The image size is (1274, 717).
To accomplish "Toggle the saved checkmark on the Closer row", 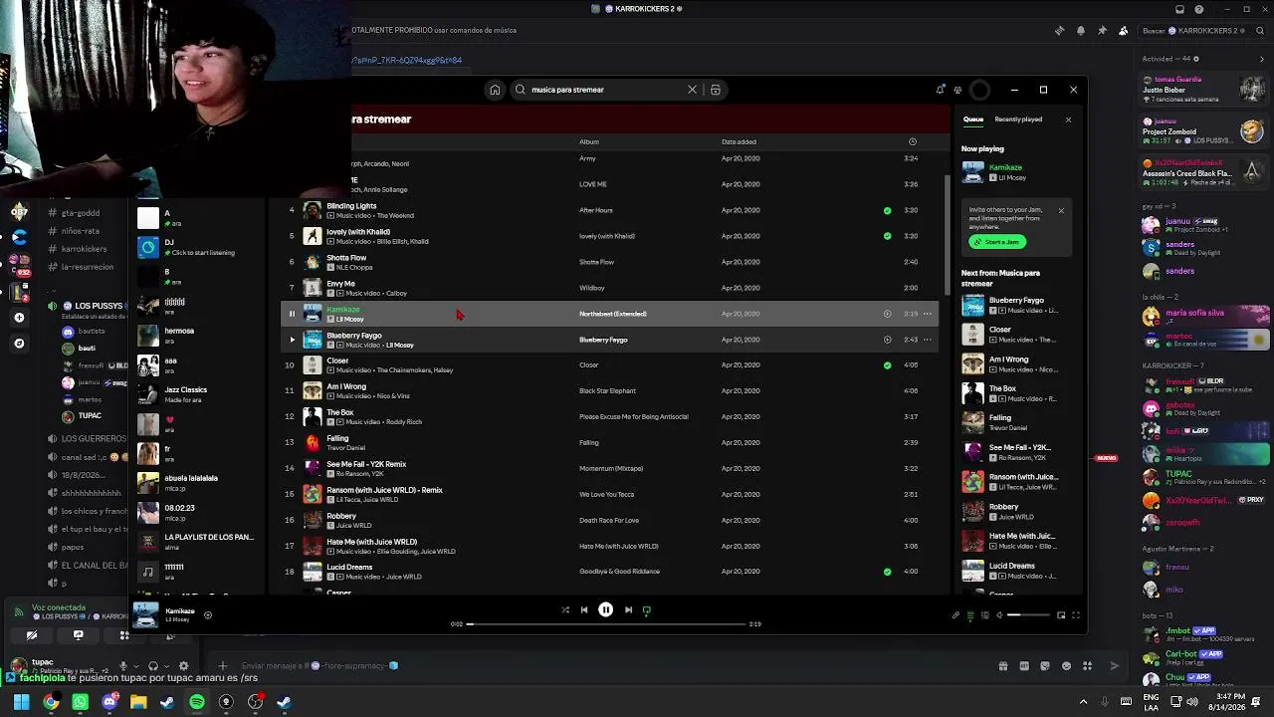I will point(887,365).
